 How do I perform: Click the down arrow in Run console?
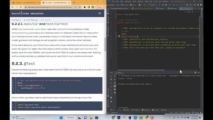pos(114,79)
